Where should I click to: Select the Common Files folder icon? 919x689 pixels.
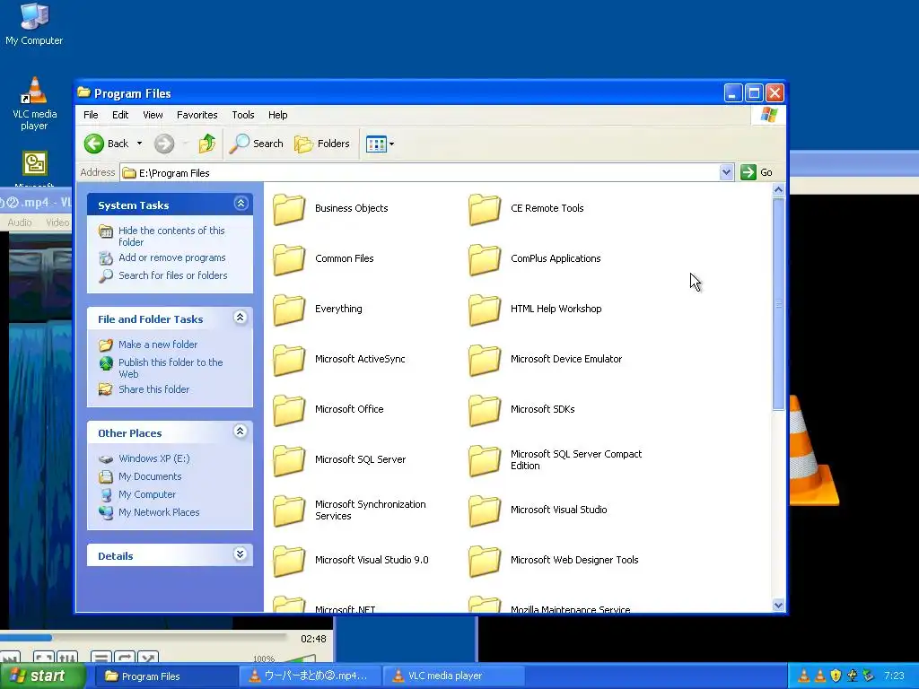pyautogui.click(x=289, y=259)
